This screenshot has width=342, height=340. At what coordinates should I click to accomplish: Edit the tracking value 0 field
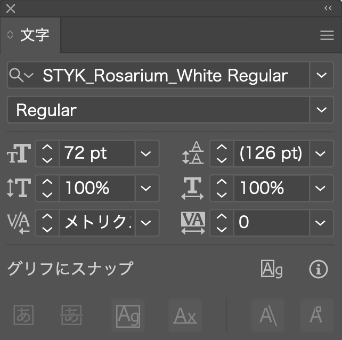[272, 223]
